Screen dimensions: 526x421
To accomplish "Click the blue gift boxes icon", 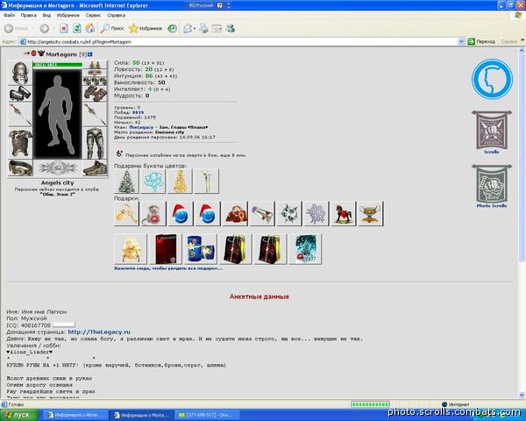I will tap(200, 249).
